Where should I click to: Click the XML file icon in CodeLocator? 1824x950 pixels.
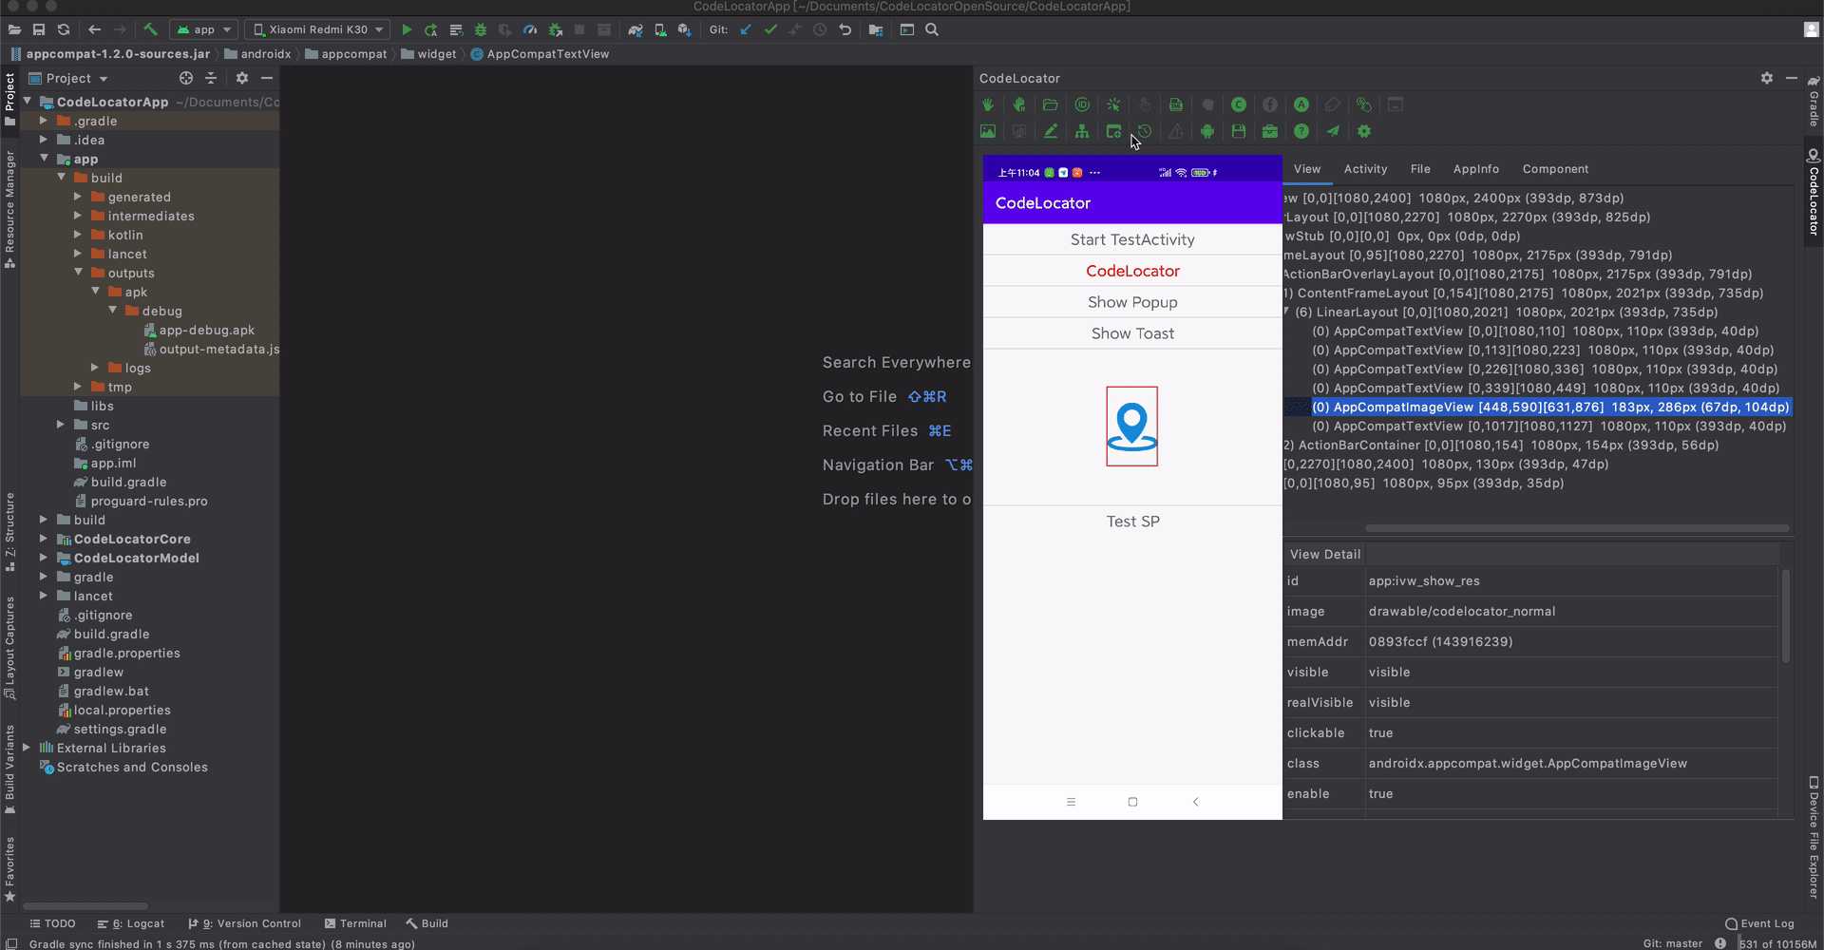[x=1176, y=105]
